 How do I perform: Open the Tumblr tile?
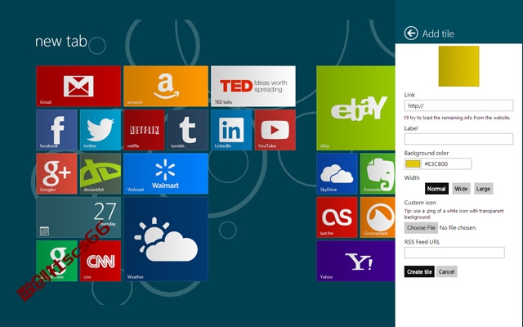(188, 130)
